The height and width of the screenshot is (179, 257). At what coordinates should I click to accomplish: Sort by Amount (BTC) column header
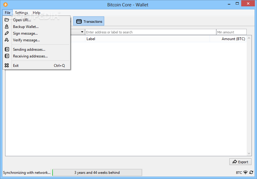point(228,39)
